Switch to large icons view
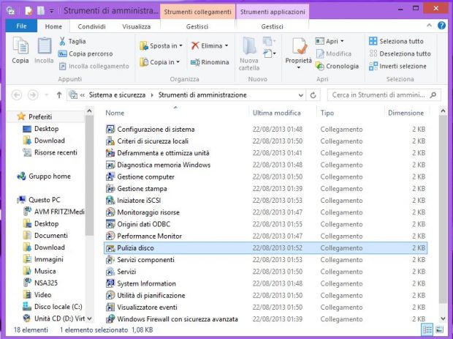The height and width of the screenshot is (339, 453). point(439,329)
